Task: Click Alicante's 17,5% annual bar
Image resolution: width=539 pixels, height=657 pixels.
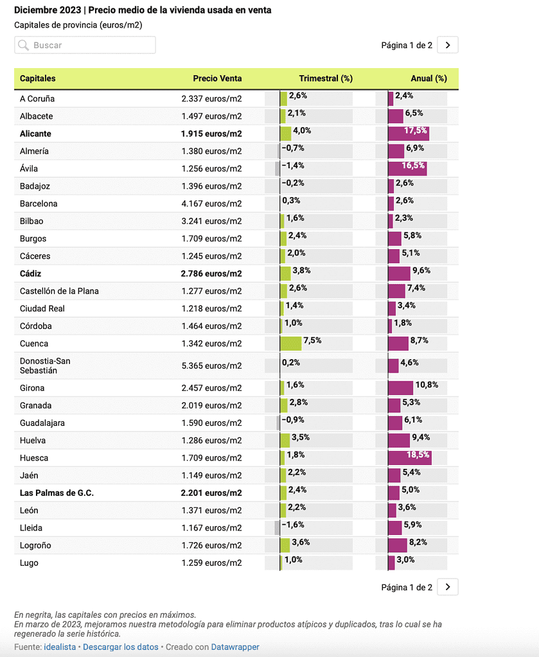Action: pyautogui.click(x=409, y=133)
